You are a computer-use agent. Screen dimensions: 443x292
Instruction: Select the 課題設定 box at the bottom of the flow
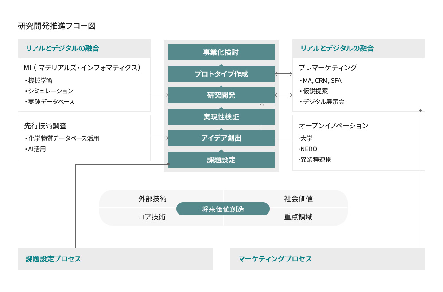(x=221, y=160)
